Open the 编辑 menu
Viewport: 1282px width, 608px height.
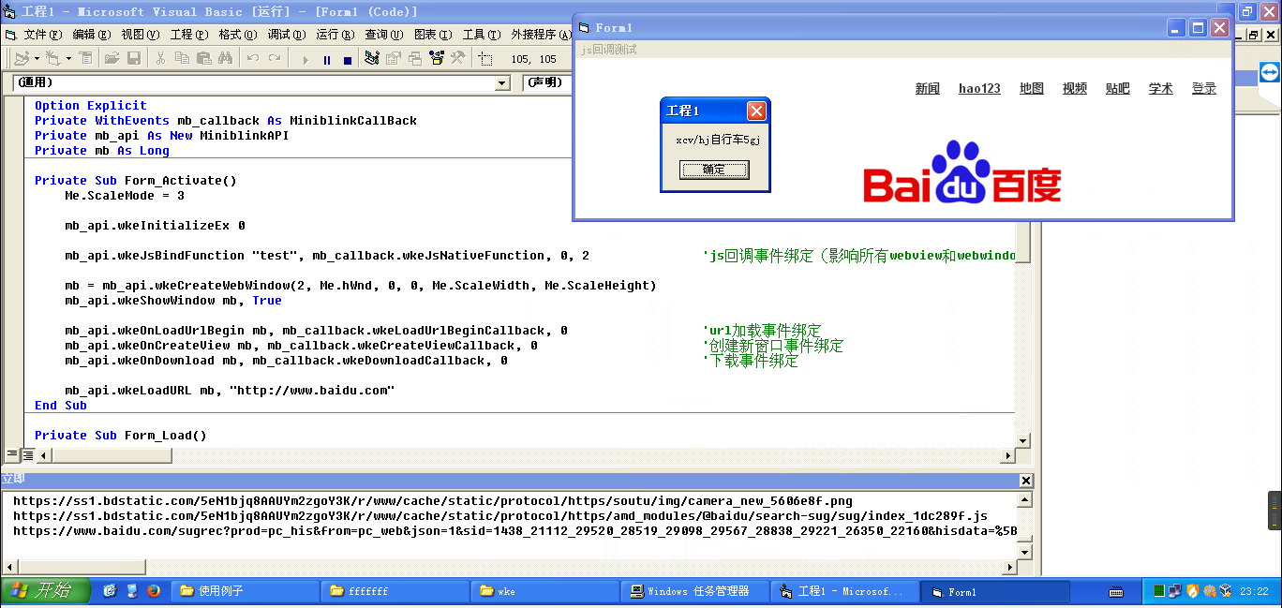[x=91, y=35]
